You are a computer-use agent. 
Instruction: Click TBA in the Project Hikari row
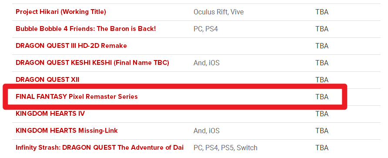click(322, 12)
